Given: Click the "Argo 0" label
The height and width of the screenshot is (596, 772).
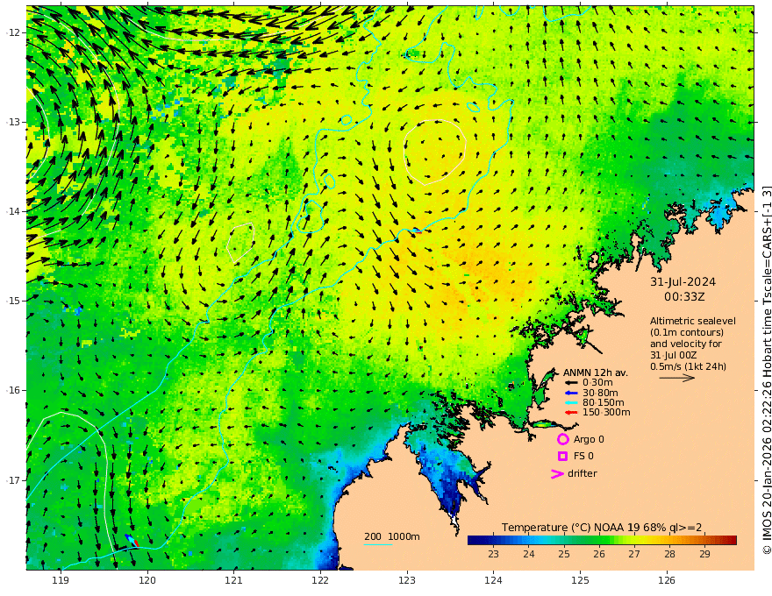Looking at the screenshot, I should [x=589, y=439].
